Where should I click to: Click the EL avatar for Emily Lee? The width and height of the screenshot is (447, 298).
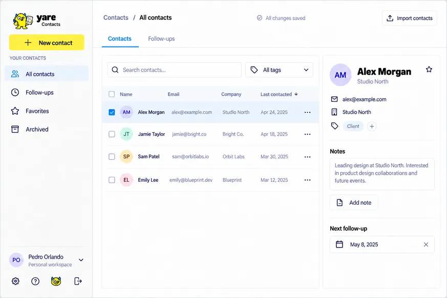pos(126,180)
